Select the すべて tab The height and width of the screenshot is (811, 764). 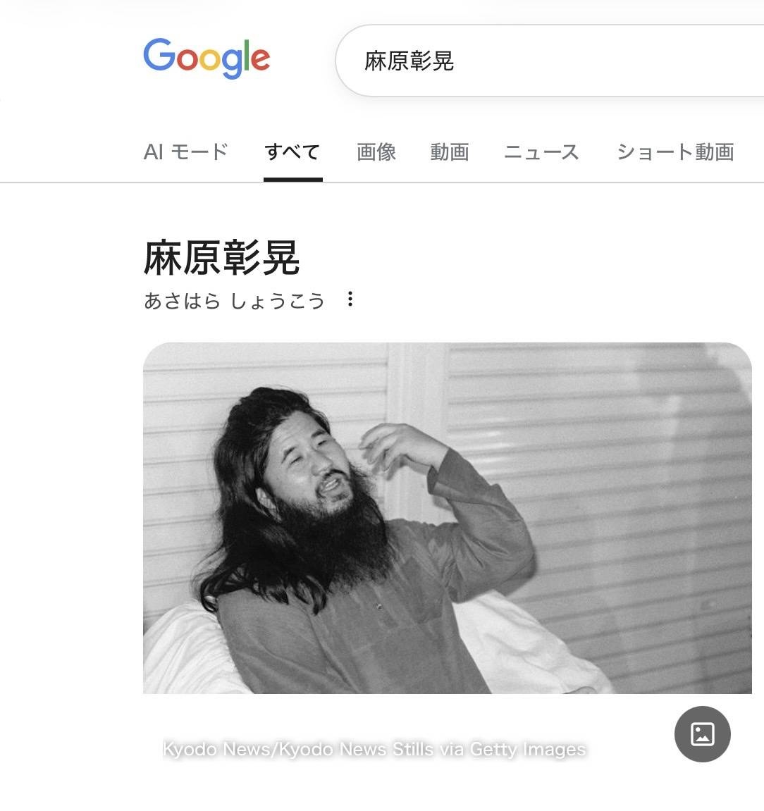click(292, 152)
